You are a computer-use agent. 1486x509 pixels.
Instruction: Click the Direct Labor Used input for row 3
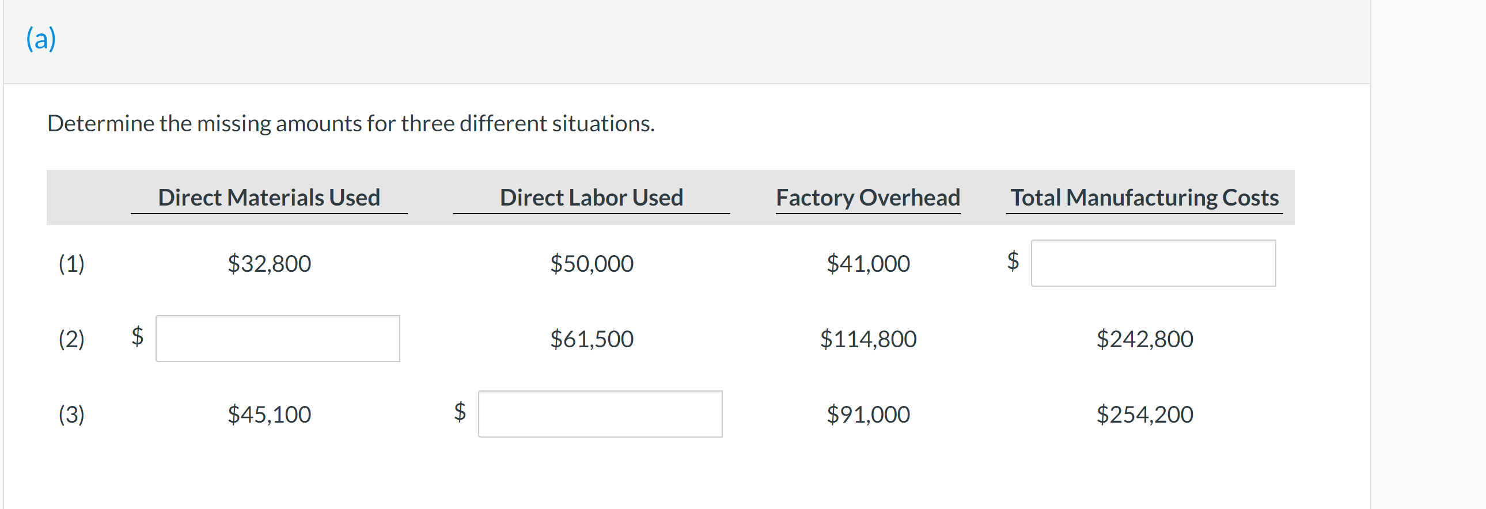point(600,414)
